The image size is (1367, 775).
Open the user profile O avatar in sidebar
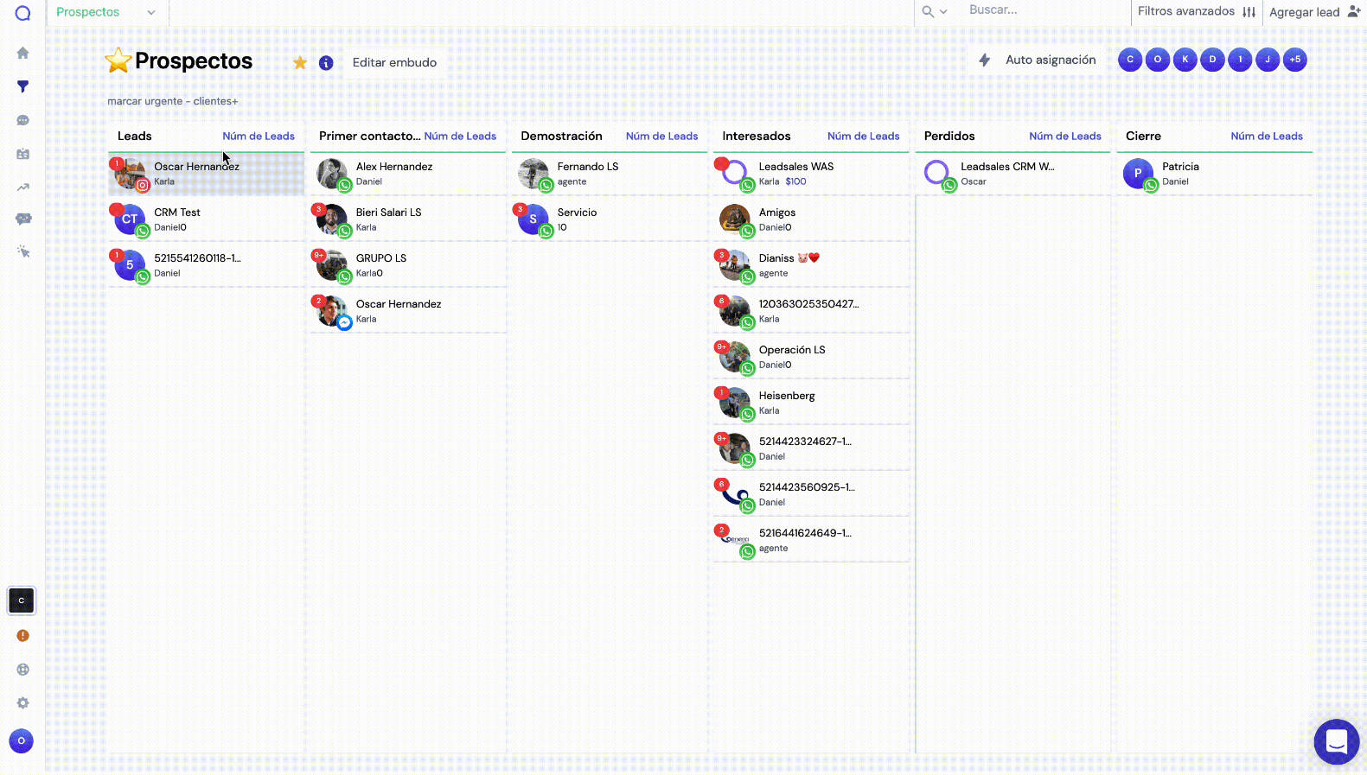click(x=22, y=740)
